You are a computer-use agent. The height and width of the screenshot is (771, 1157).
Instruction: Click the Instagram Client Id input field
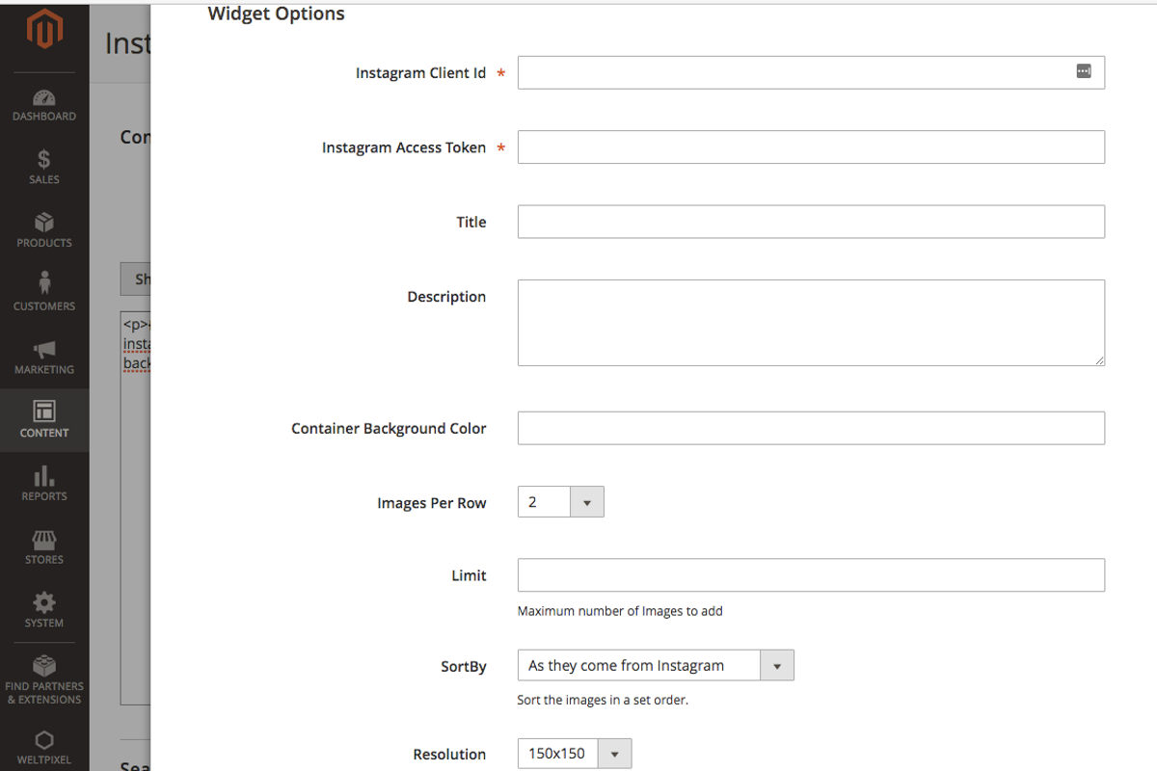click(811, 72)
